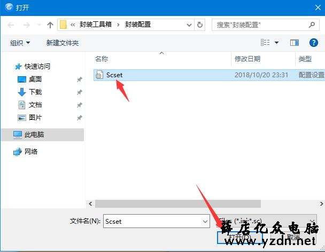
Task: Go back using the back arrow
Action: (11, 25)
